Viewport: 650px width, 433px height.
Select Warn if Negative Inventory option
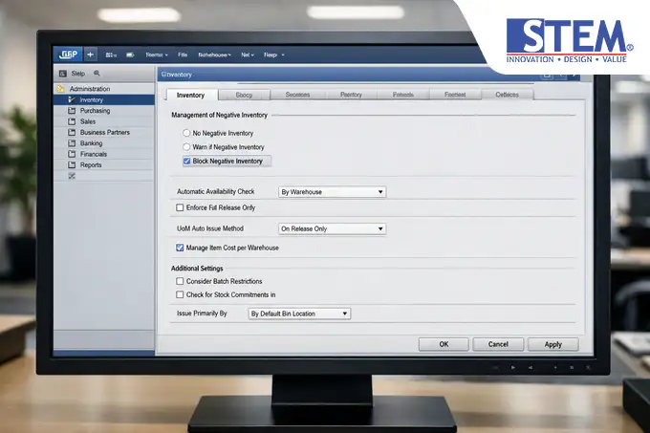[186, 147]
